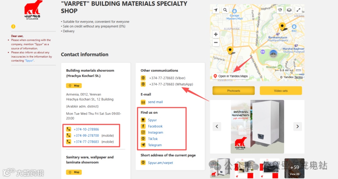This screenshot has width=338, height=179.
Task: Open the map layers icon
Action: pos(289,10)
